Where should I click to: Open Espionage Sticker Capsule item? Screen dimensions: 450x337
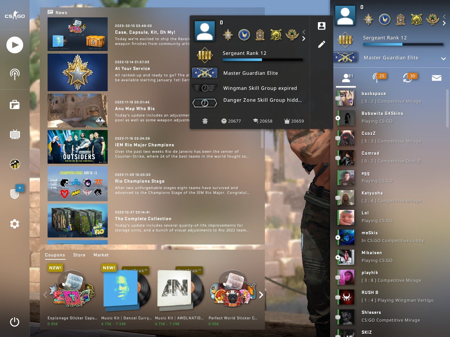[x=73, y=295]
